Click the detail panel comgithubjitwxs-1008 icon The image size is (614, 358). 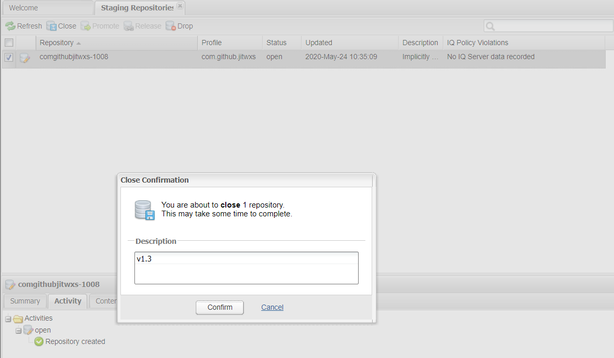click(x=10, y=284)
